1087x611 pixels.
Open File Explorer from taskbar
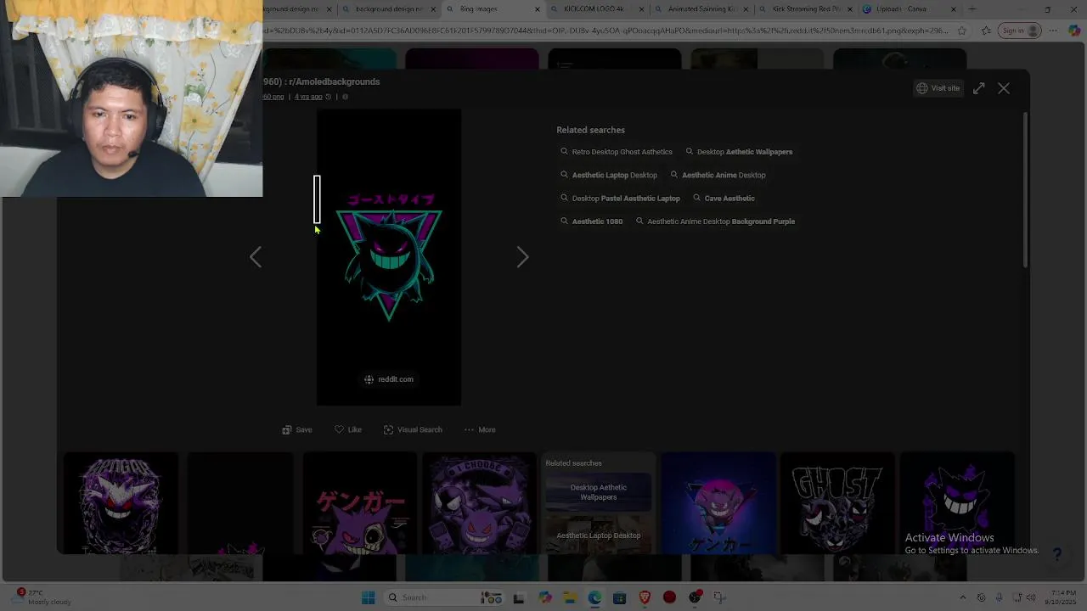coord(570,597)
